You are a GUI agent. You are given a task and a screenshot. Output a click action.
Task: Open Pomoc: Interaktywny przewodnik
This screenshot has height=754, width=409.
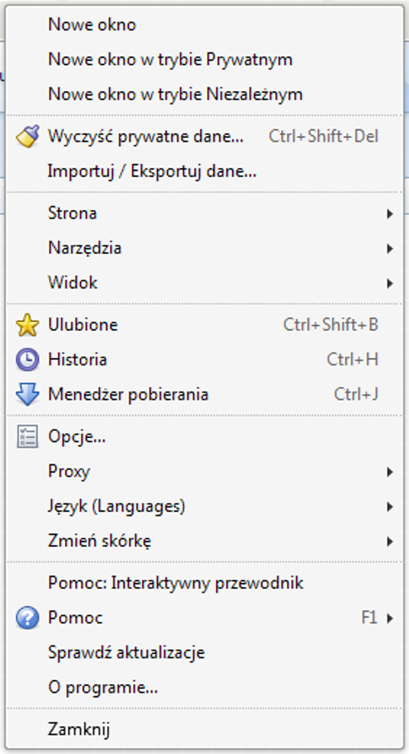pyautogui.click(x=176, y=583)
